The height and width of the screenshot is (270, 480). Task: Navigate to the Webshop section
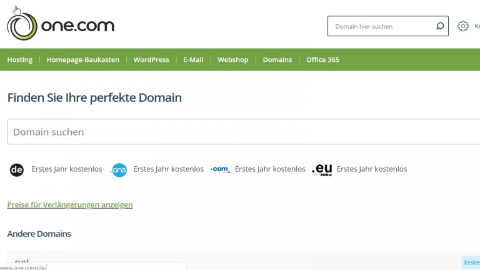pyautogui.click(x=232, y=60)
